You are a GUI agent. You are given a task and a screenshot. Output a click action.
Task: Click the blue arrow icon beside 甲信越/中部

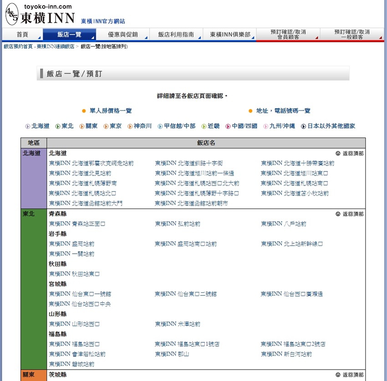click(160, 126)
